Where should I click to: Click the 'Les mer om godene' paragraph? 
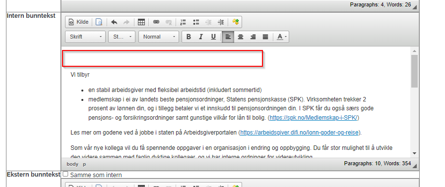216,133
